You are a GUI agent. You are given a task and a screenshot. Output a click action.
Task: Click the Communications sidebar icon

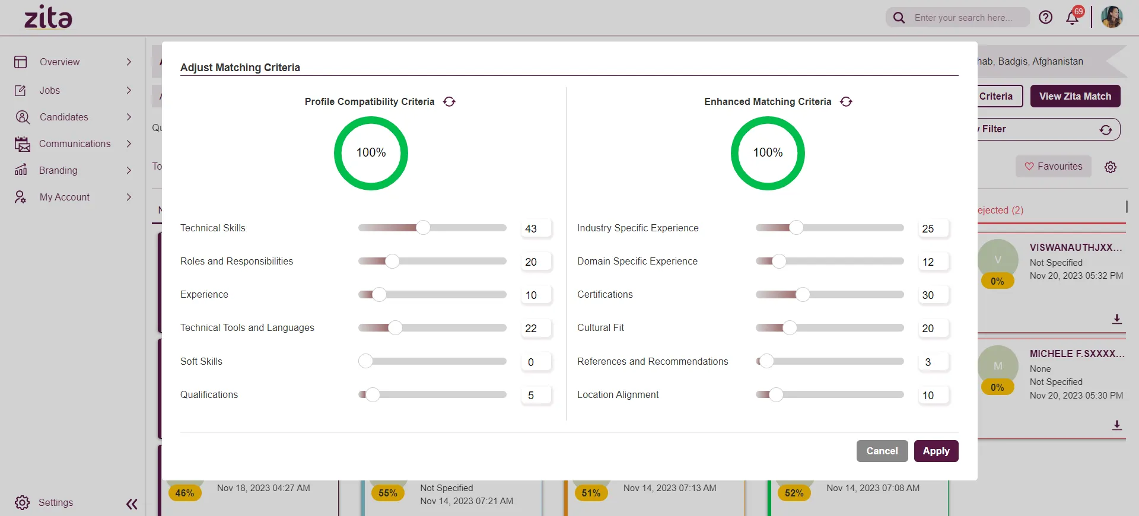click(22, 144)
